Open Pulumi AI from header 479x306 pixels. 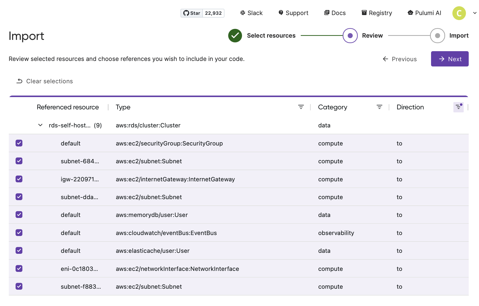[424, 13]
